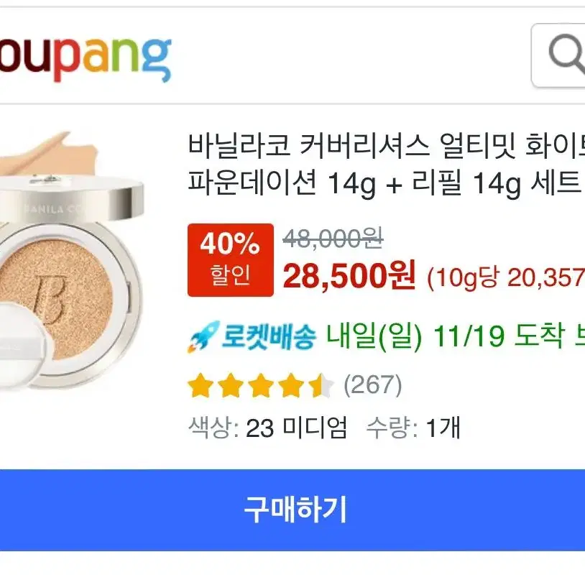Click the crossed-out 48,000원 original price
The height and width of the screenshot is (585, 585).
click(333, 239)
